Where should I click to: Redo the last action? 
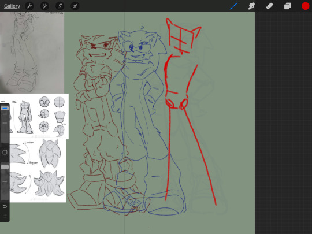point(5,216)
